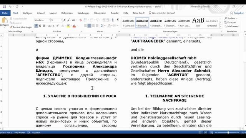Click the Save icon in quick access toolbar
This screenshot has width=246, height=138.
click(4, 7)
